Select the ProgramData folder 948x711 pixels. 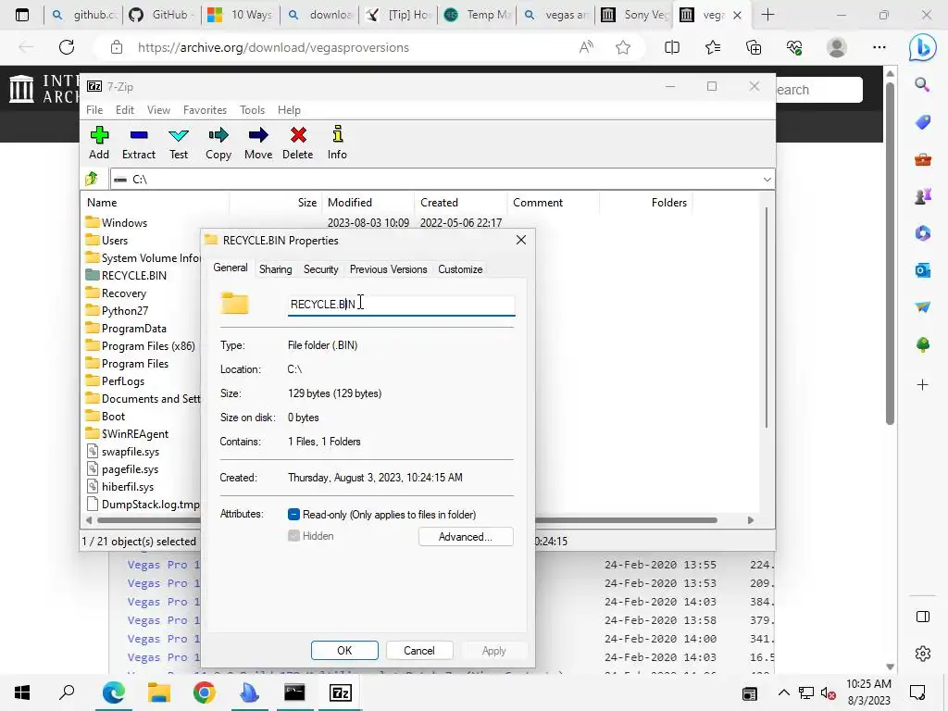point(133,329)
